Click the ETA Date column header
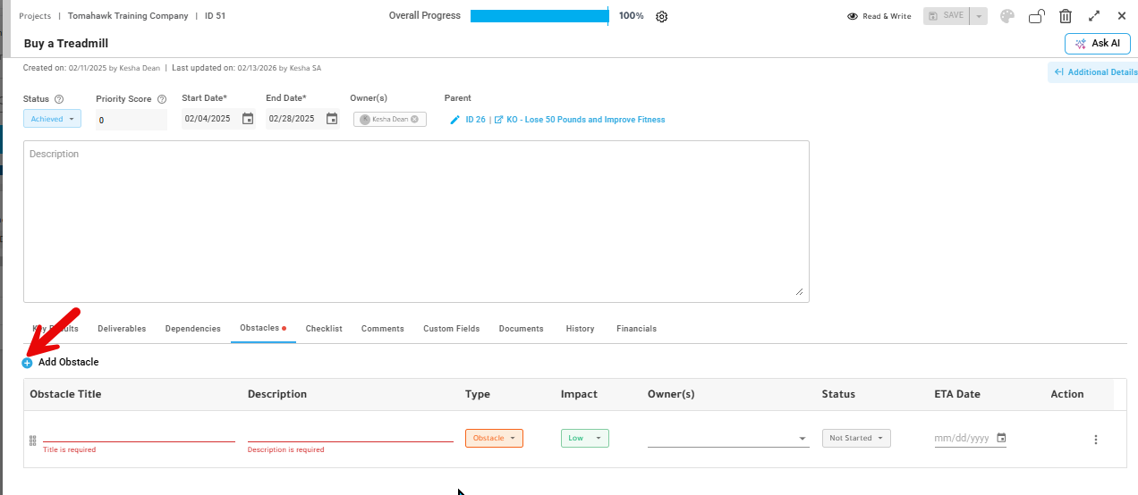This screenshot has height=495, width=1138. (x=957, y=394)
